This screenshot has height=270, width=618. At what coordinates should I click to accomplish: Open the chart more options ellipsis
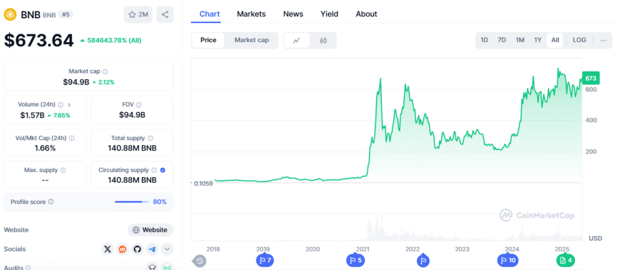604,40
